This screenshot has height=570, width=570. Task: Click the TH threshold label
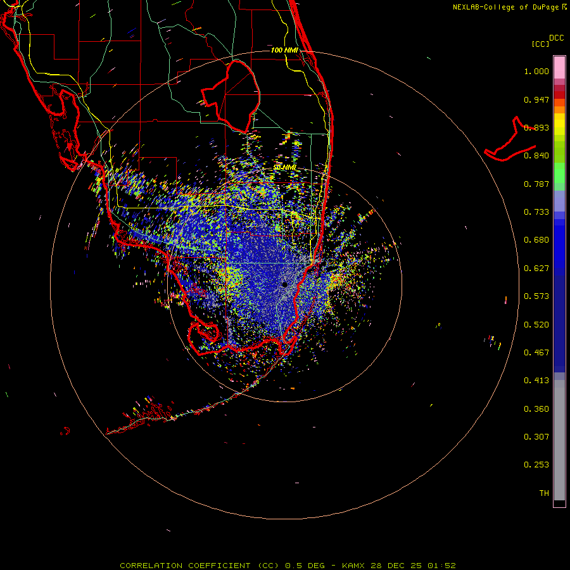pyautogui.click(x=544, y=493)
